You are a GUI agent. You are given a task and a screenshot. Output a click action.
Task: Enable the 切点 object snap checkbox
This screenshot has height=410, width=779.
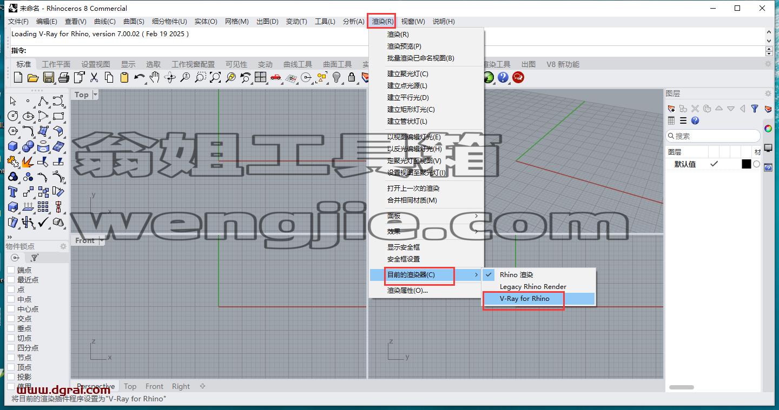[11, 338]
